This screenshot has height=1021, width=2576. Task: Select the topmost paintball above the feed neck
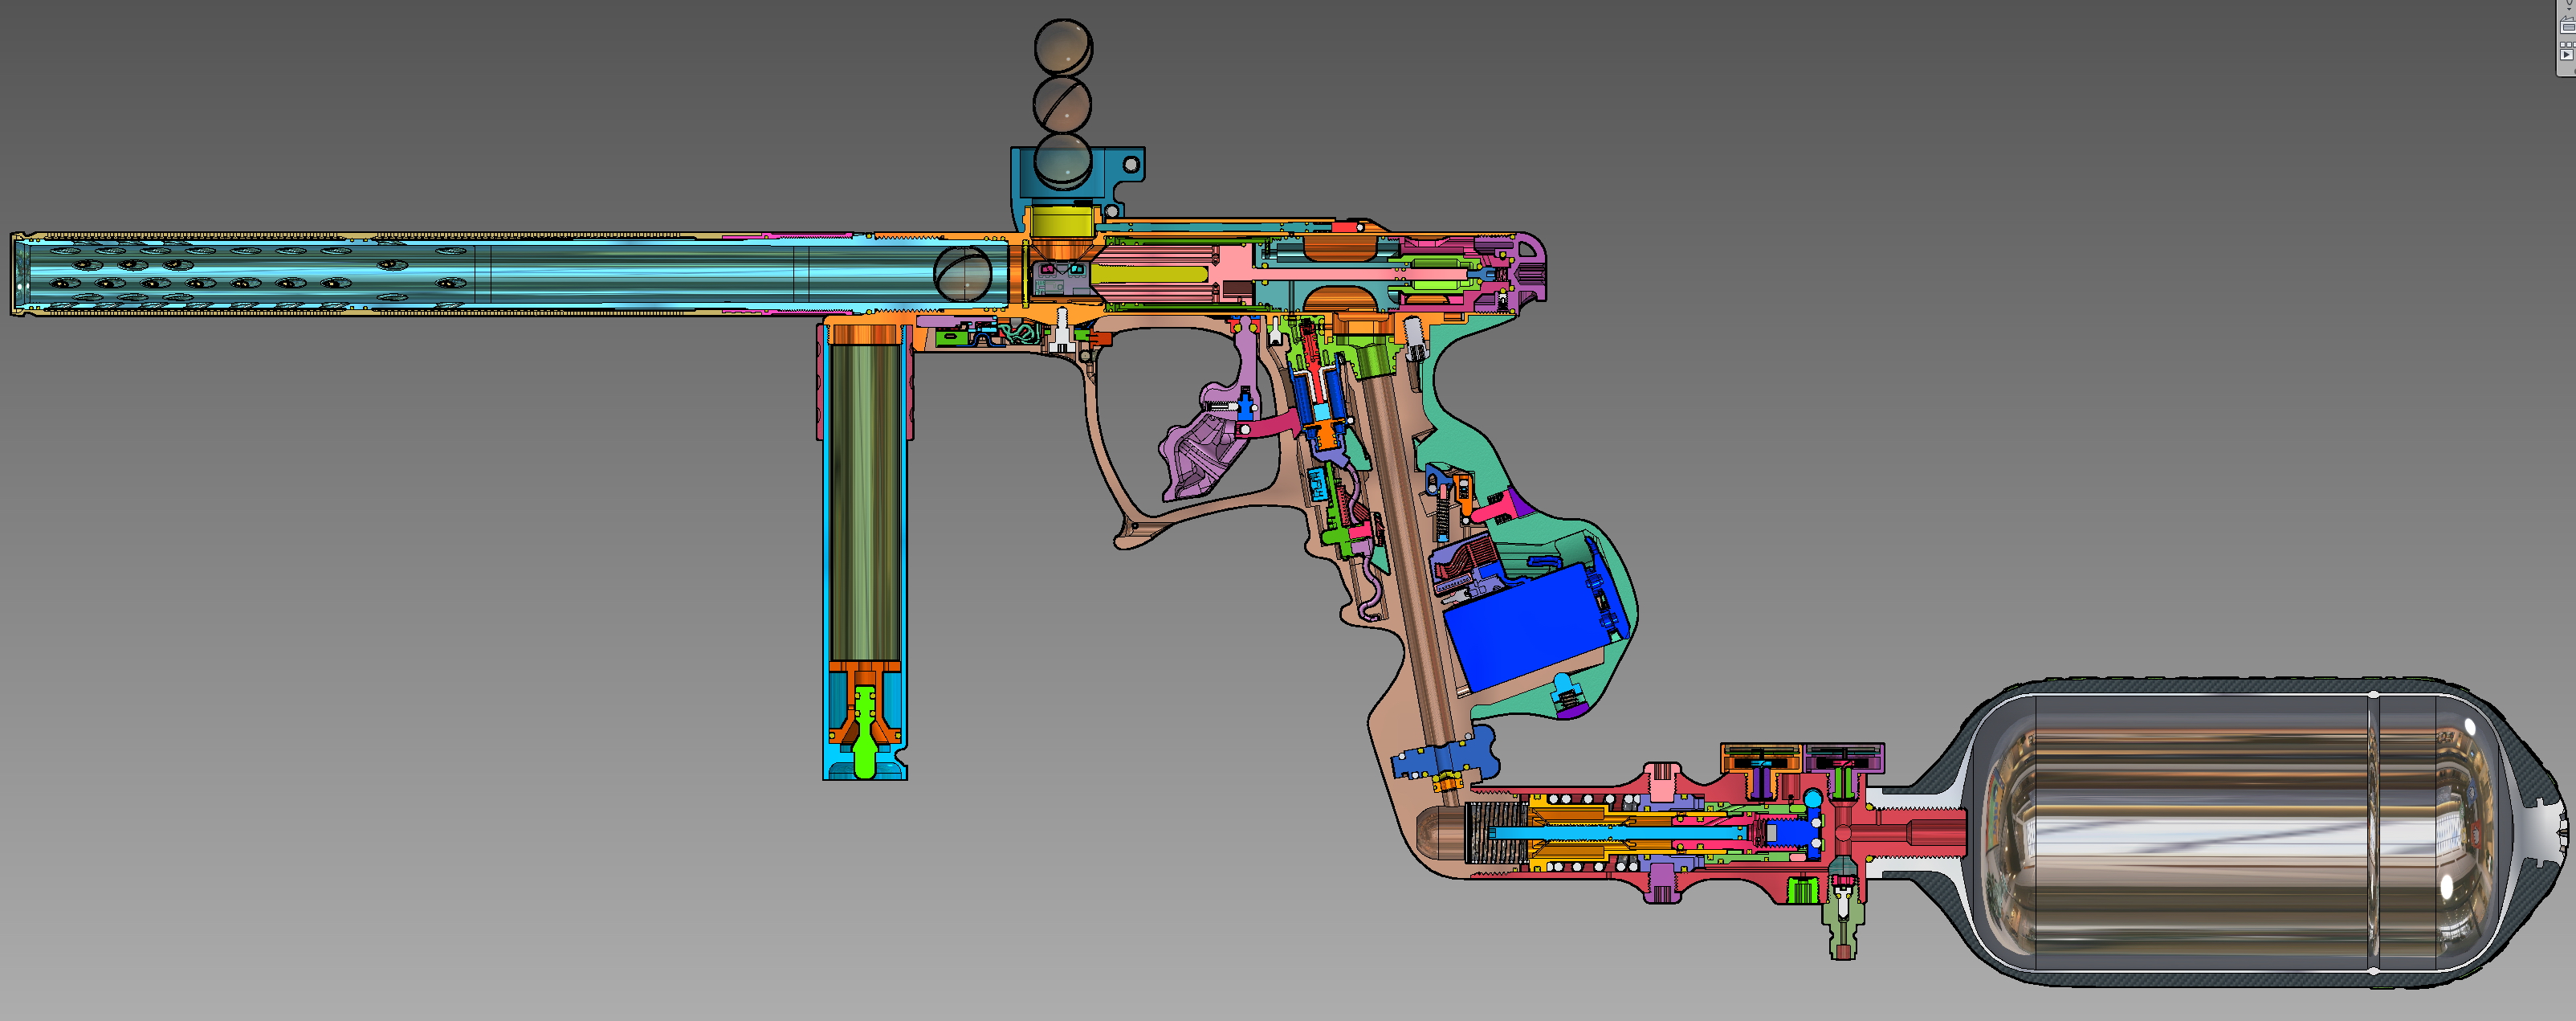coord(1062,46)
